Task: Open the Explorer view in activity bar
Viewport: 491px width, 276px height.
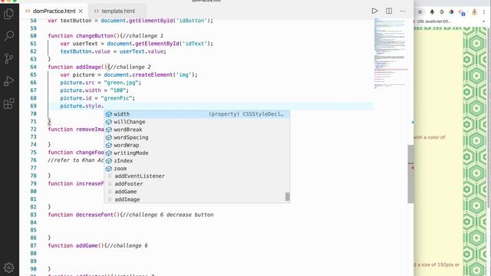Action: [x=8, y=14]
